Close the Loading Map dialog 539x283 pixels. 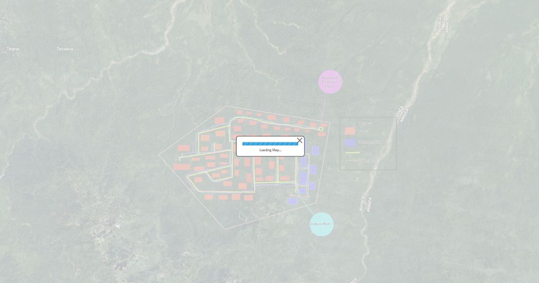tap(300, 141)
